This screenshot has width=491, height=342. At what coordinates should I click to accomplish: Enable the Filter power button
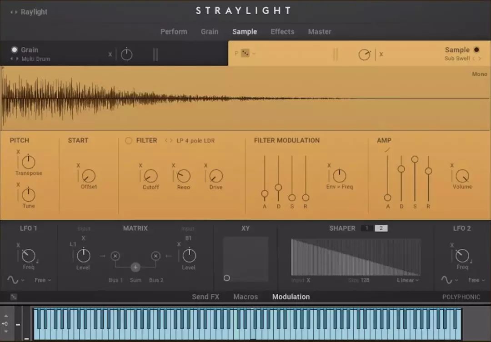click(x=128, y=140)
